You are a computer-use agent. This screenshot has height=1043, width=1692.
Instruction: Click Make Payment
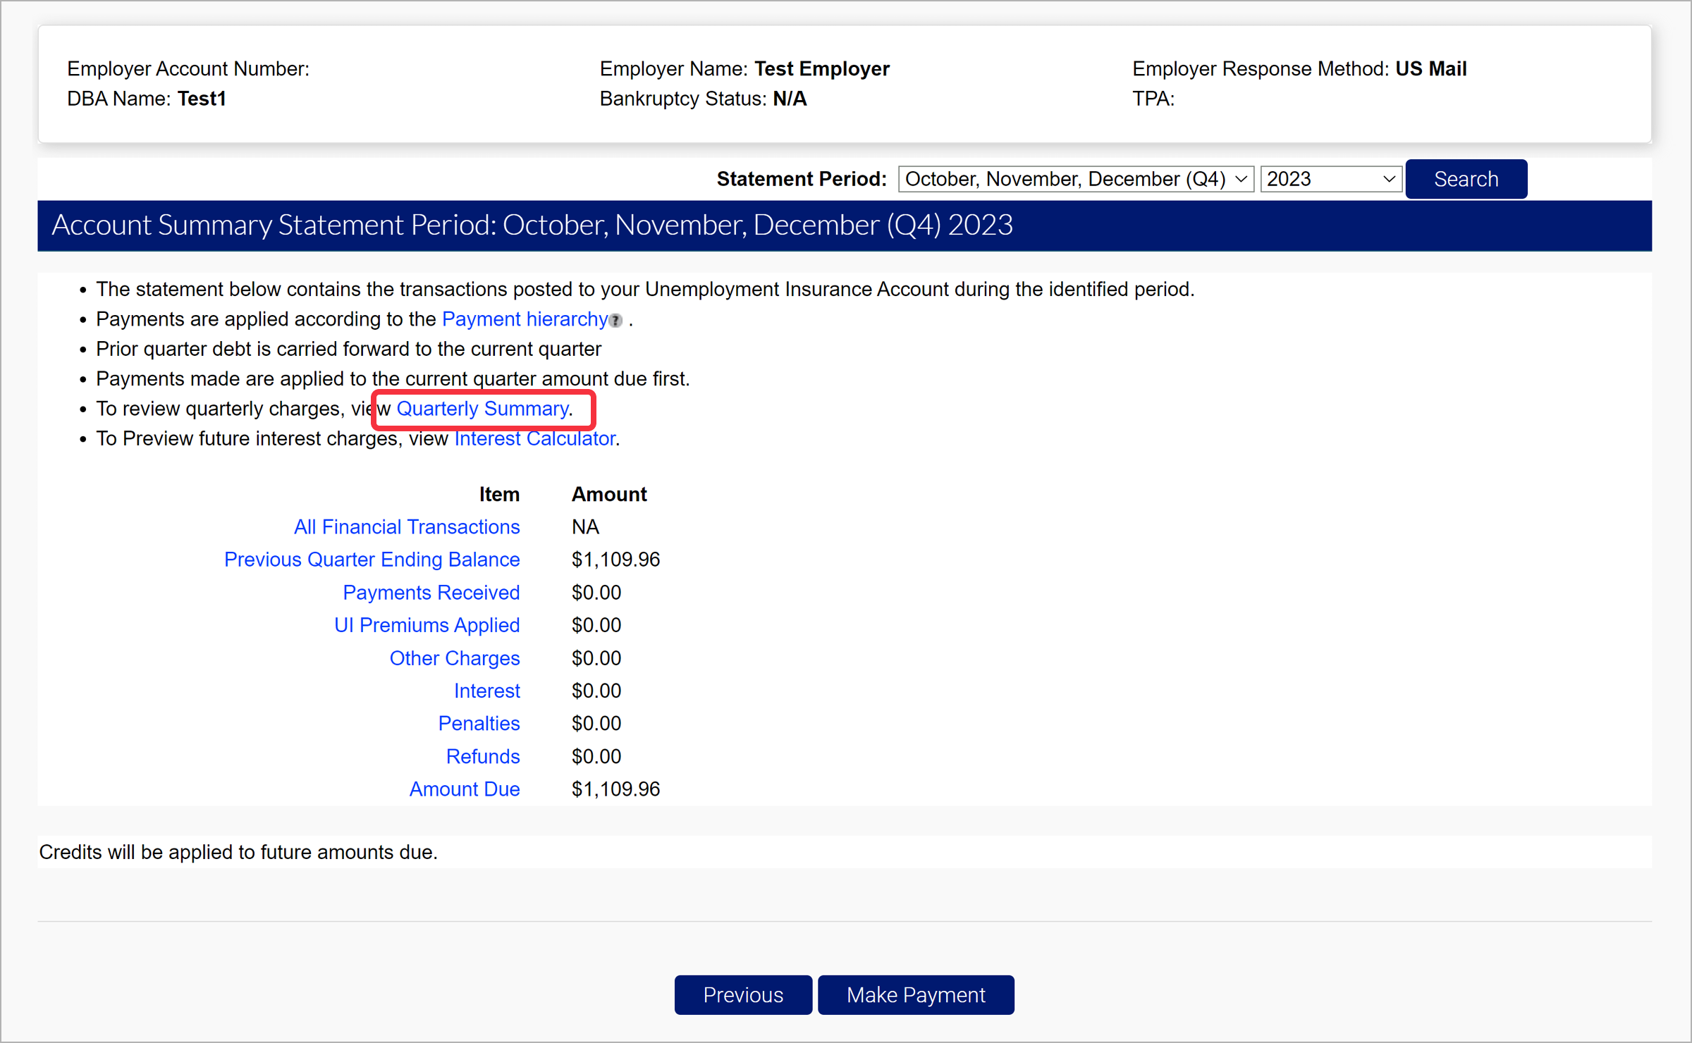coord(916,994)
